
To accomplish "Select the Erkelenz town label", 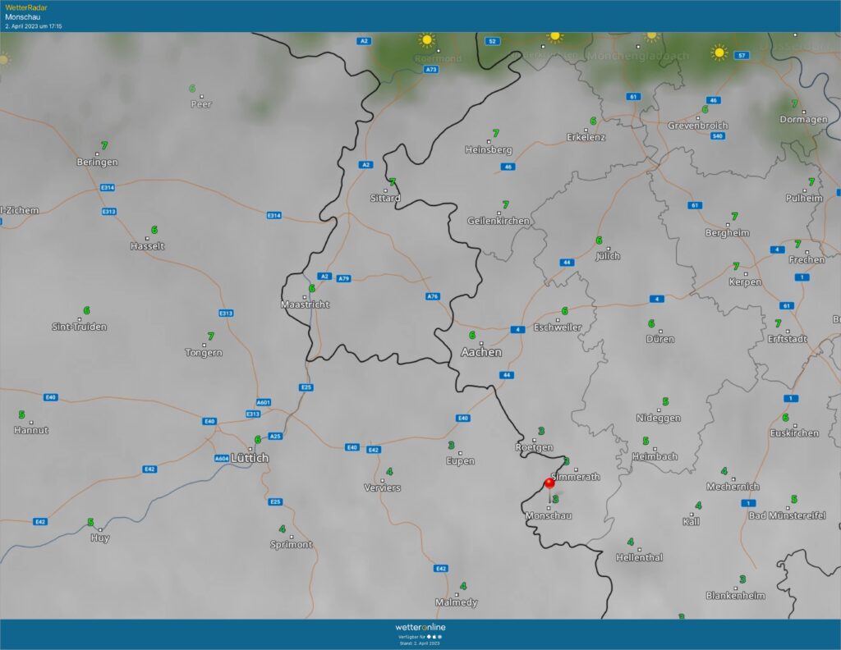I will [x=586, y=137].
